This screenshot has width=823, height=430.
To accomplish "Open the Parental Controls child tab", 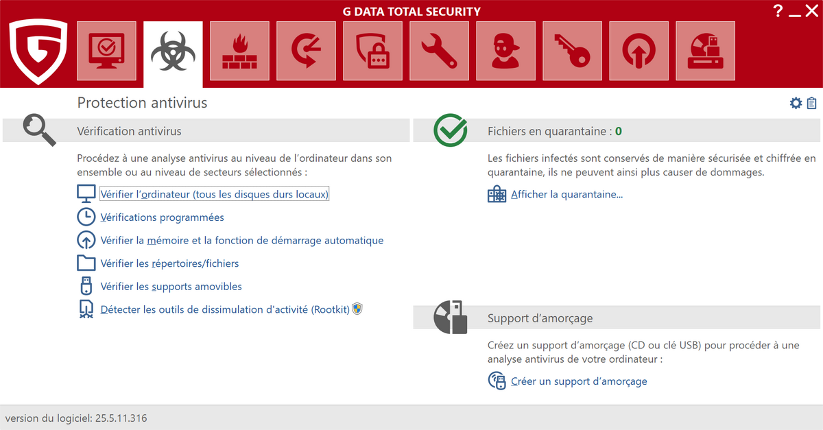I will [505, 51].
